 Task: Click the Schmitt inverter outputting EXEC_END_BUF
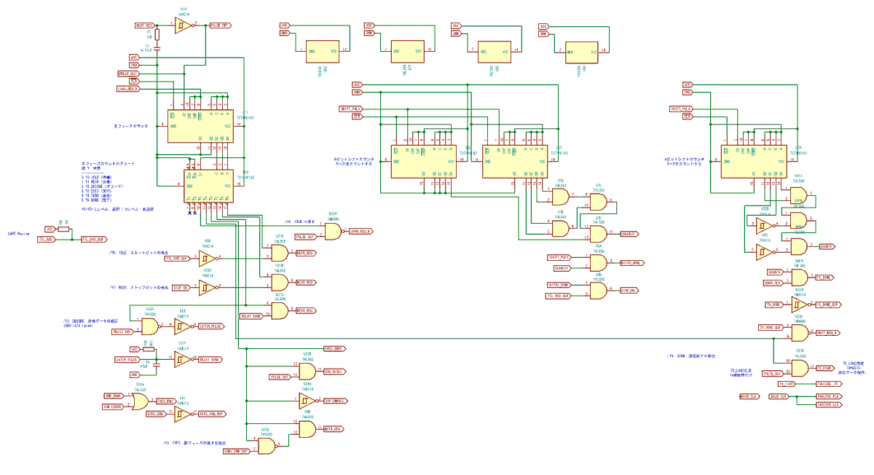[x=182, y=413]
